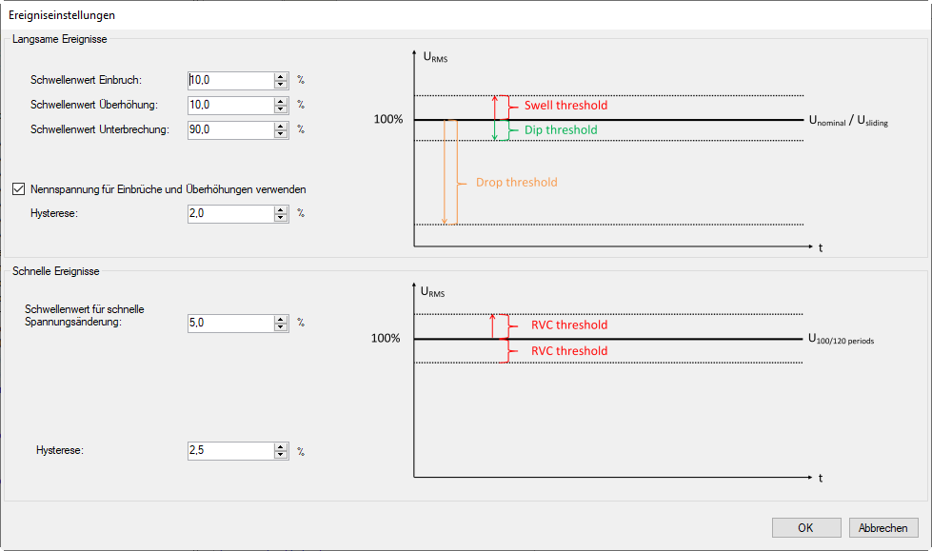Decrease Hysterese value under Langsame Ereignisse
Screen dimensions: 932x551
(281, 218)
